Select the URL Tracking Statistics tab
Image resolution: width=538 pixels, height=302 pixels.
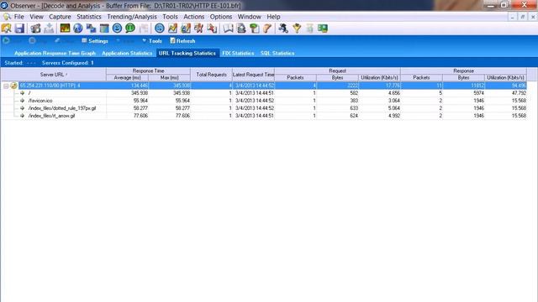[187, 53]
